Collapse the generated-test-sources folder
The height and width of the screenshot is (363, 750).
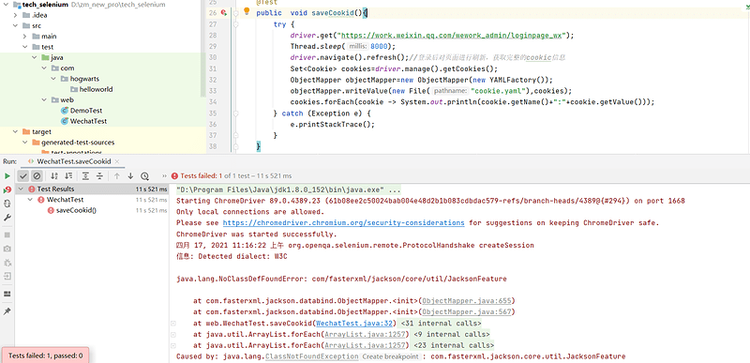click(x=25, y=142)
